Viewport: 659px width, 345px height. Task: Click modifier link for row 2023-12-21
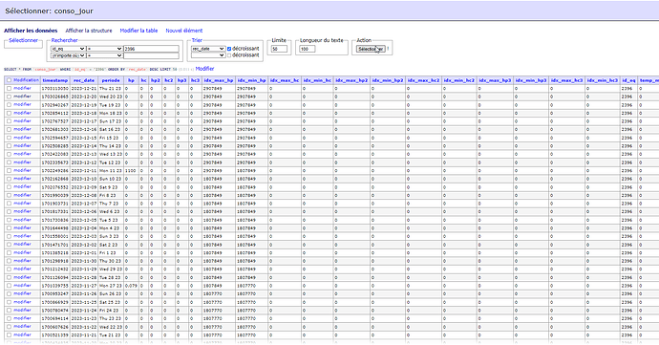[x=22, y=88]
